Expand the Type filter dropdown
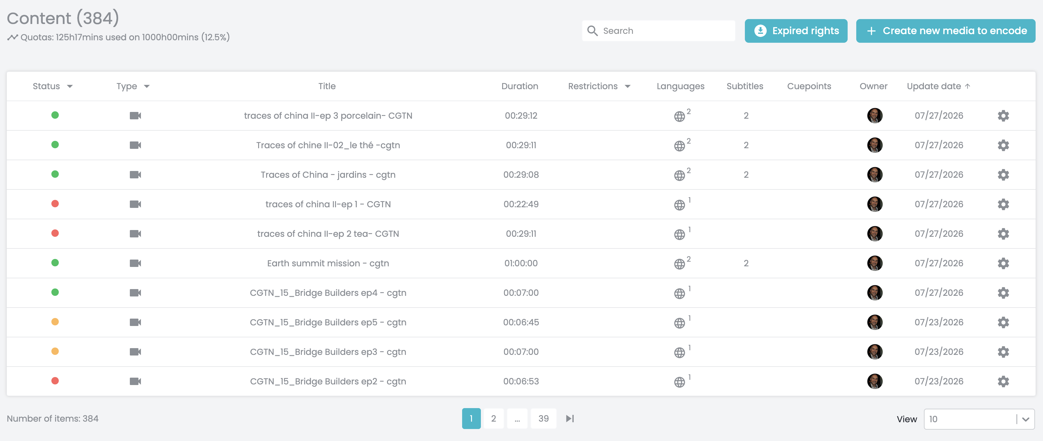The height and width of the screenshot is (441, 1043). (x=146, y=86)
